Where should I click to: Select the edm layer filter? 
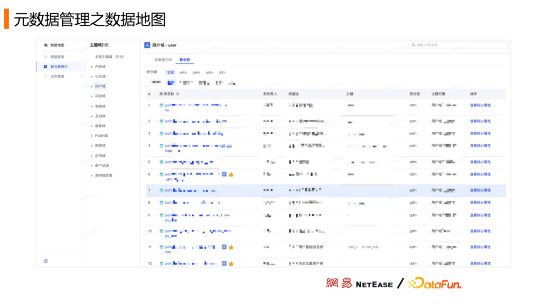click(x=183, y=72)
